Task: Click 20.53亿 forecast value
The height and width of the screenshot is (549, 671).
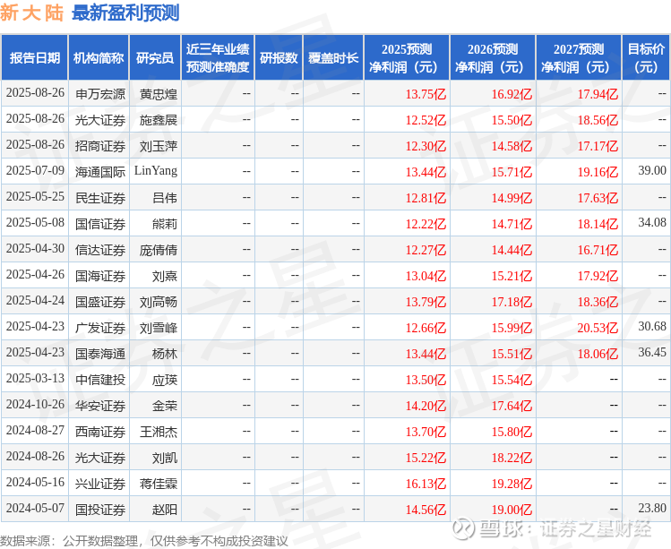Action: [x=598, y=328]
